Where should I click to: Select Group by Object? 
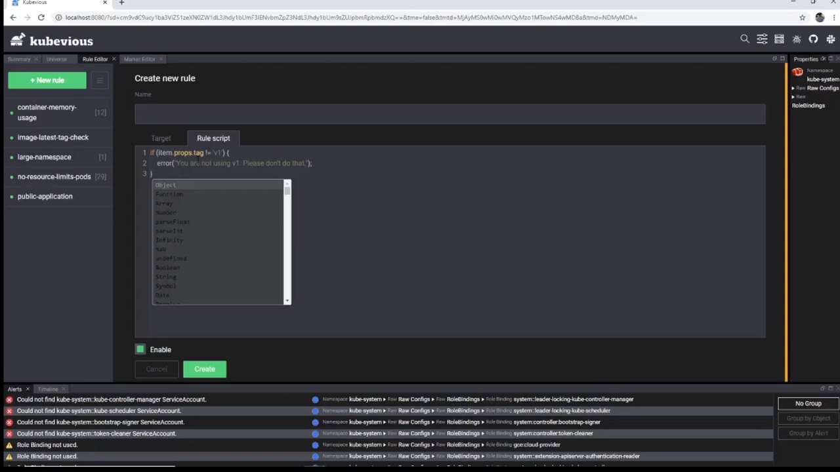[x=808, y=418]
